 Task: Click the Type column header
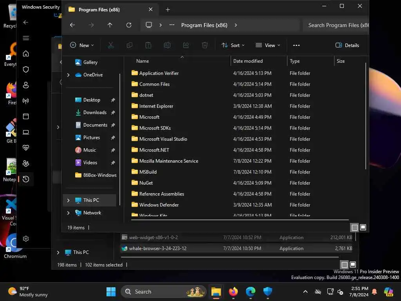click(294, 61)
